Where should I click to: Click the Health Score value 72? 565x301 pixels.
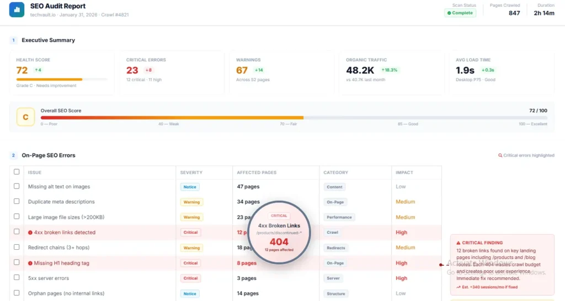(22, 70)
